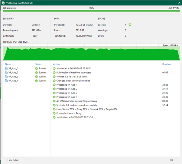Click the green success checkmark beside Success count 4

[x=130, y=25]
